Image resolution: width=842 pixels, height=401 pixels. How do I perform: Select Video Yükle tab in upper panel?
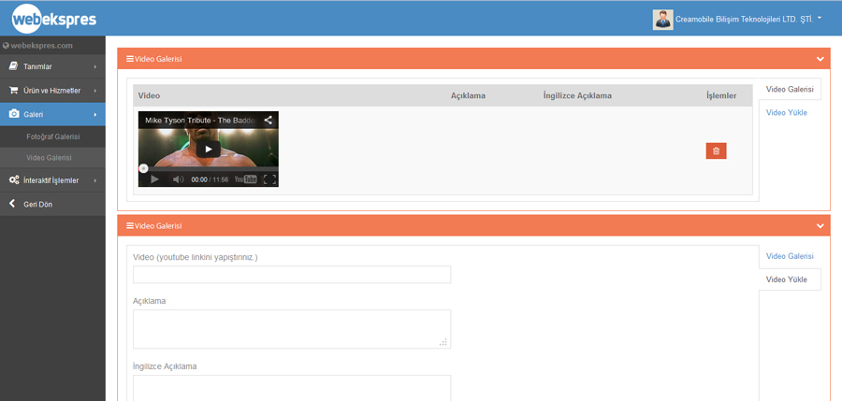[786, 113]
